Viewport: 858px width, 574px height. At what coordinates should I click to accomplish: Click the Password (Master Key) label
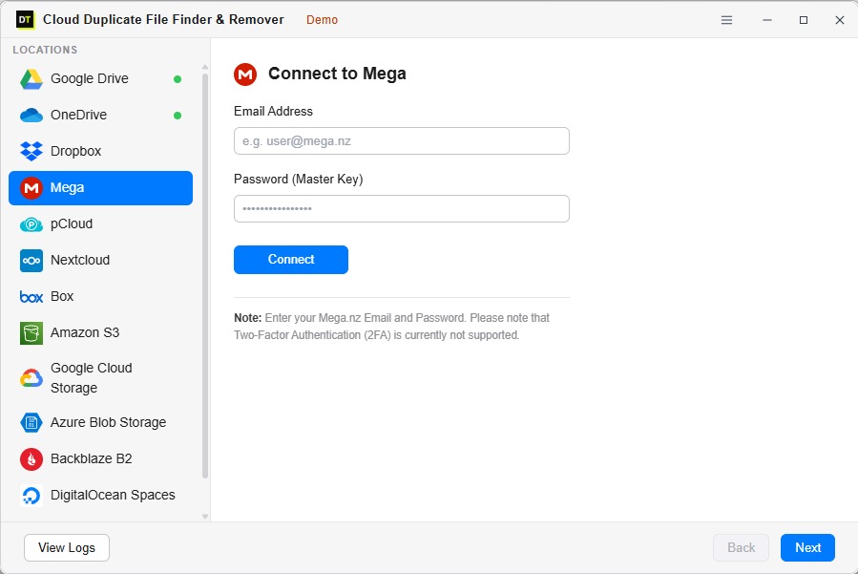(298, 180)
